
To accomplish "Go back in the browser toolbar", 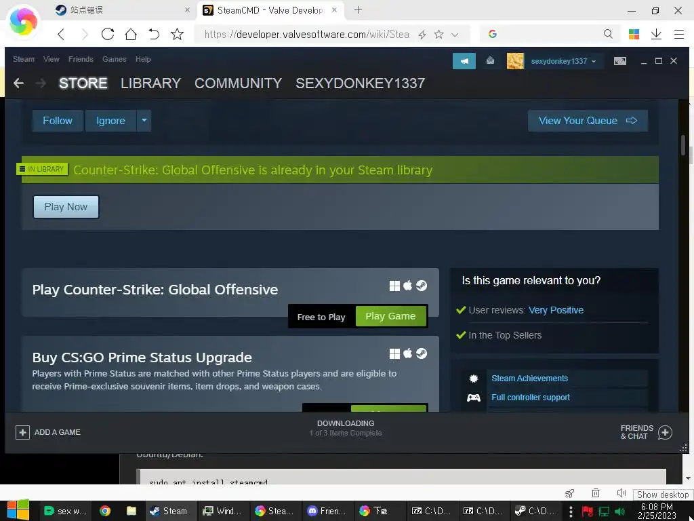I will [x=61, y=34].
